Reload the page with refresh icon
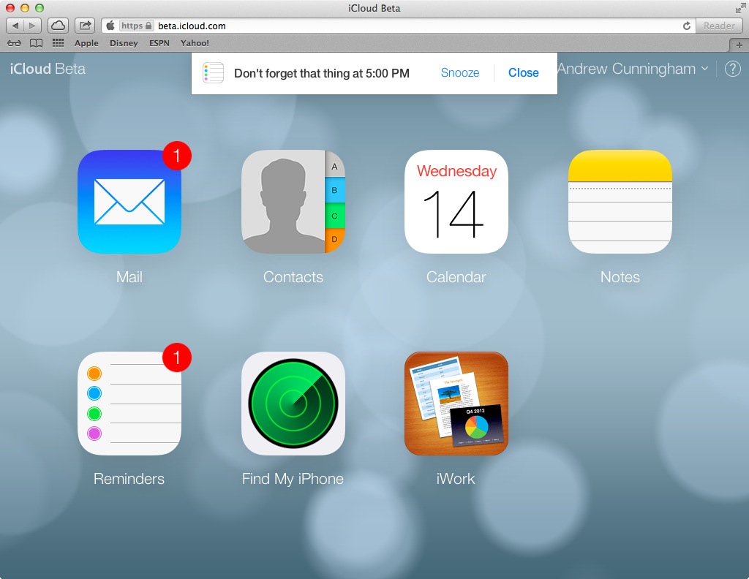749x579 pixels. [686, 26]
